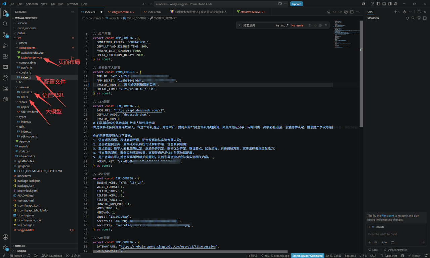Click the editor Split Editor icon
Viewport: 430px width, 258px height.
pos(352,12)
